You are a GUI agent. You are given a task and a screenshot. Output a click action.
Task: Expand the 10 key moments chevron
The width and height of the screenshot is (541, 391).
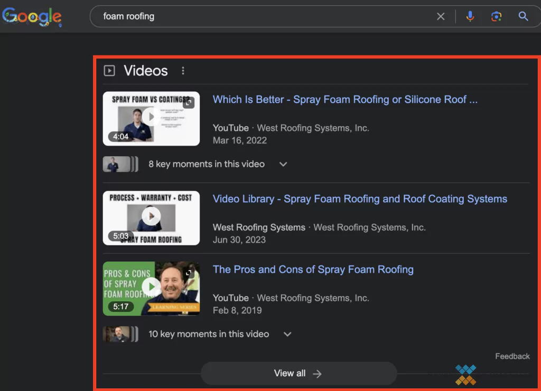pos(287,334)
